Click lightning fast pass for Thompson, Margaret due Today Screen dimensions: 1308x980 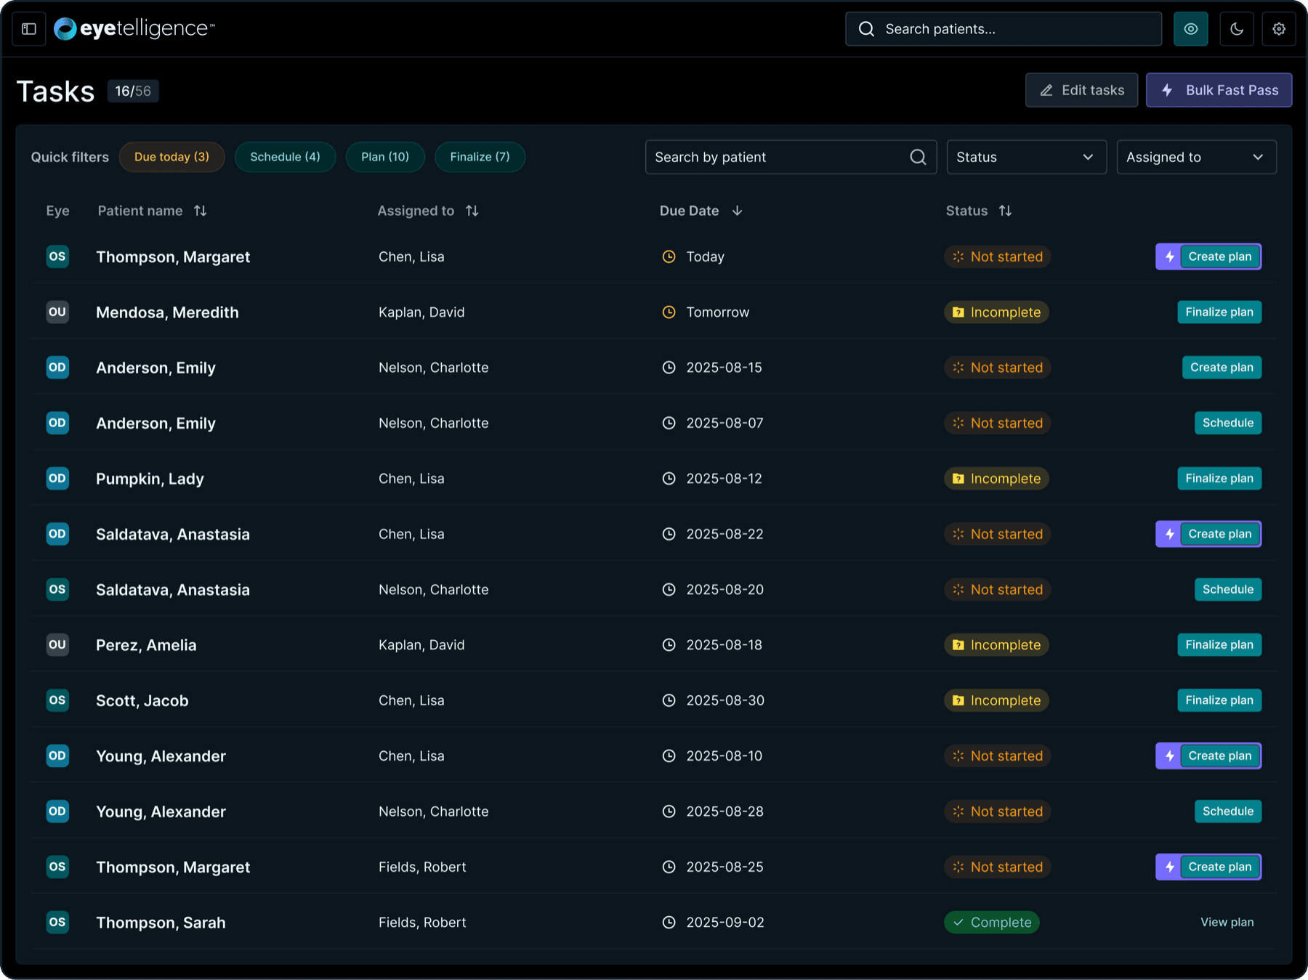[x=1169, y=256]
